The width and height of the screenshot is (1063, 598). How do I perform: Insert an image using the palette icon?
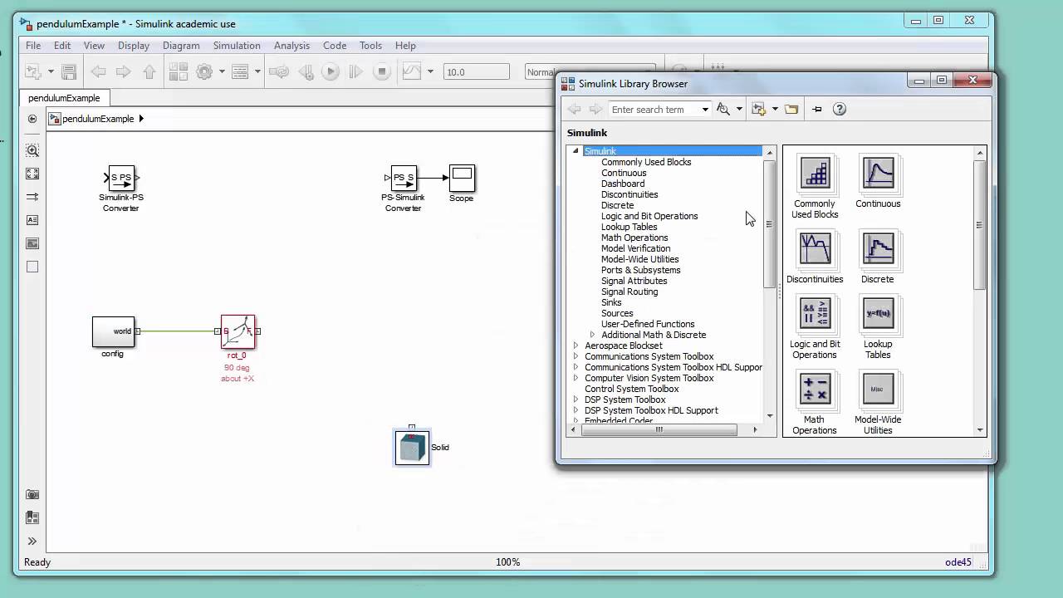click(x=32, y=243)
